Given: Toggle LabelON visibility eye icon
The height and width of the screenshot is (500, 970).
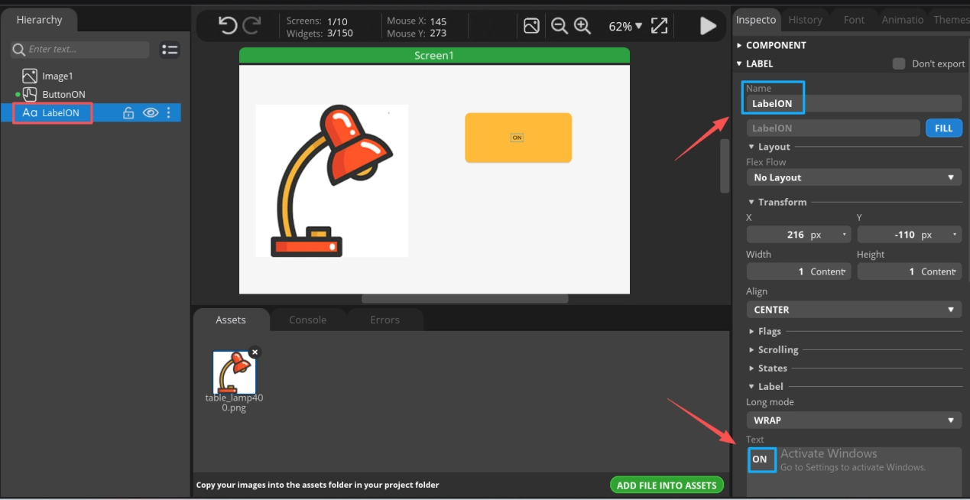Looking at the screenshot, I should coord(151,113).
